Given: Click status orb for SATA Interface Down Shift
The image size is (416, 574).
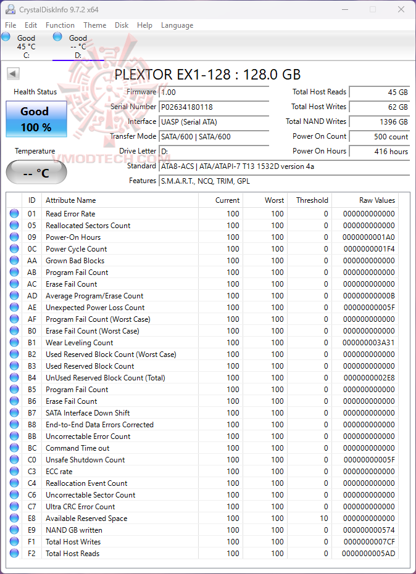Looking at the screenshot, I should point(14,412).
